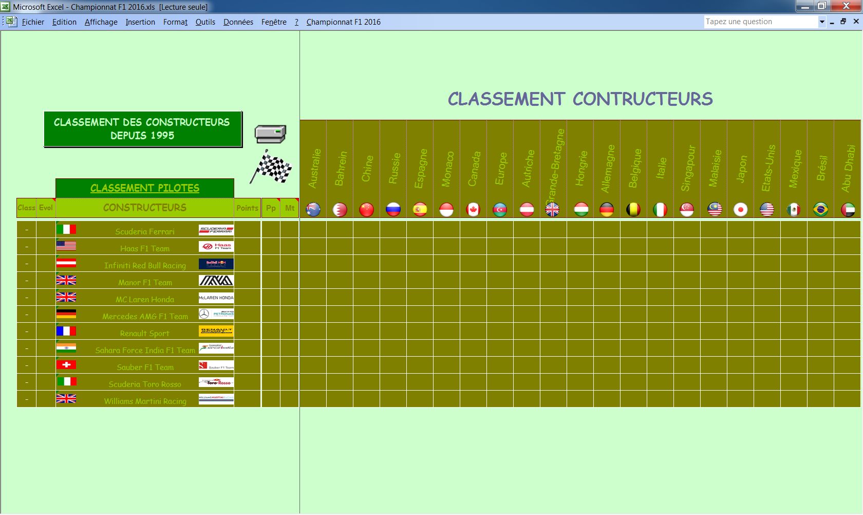863x515 pixels.
Task: Click the Excel workbook icon in menu bar
Action: pyautogui.click(x=11, y=22)
